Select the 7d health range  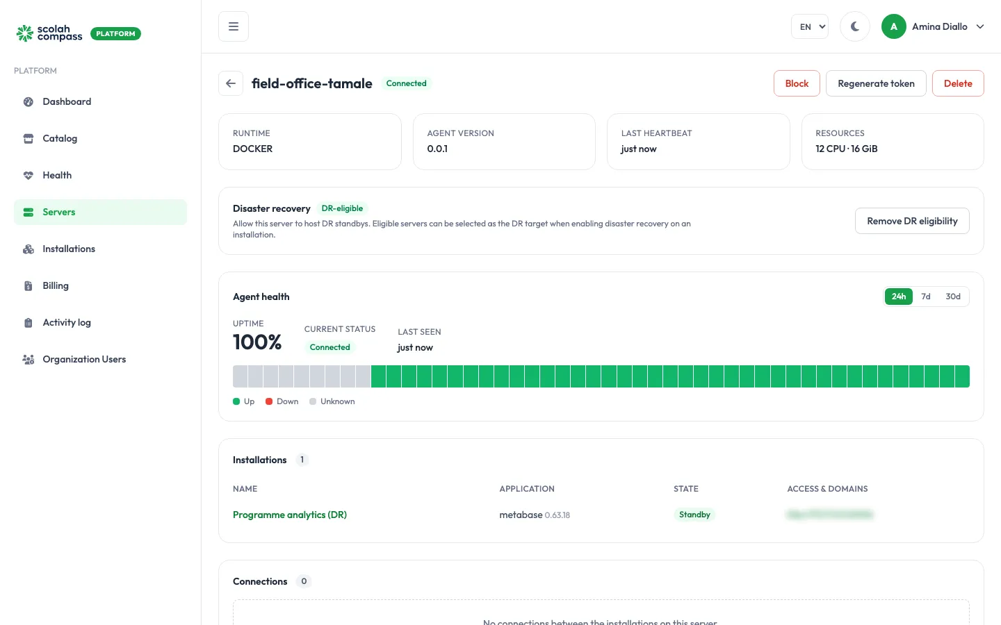click(x=926, y=297)
